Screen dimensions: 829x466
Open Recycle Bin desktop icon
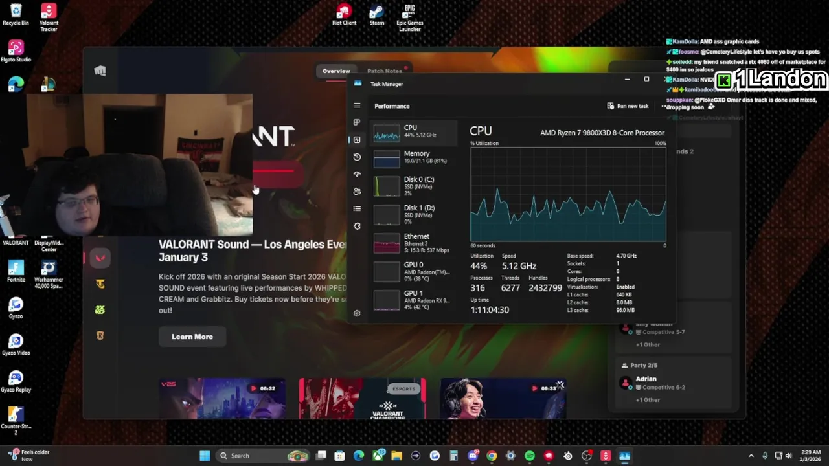[16, 15]
